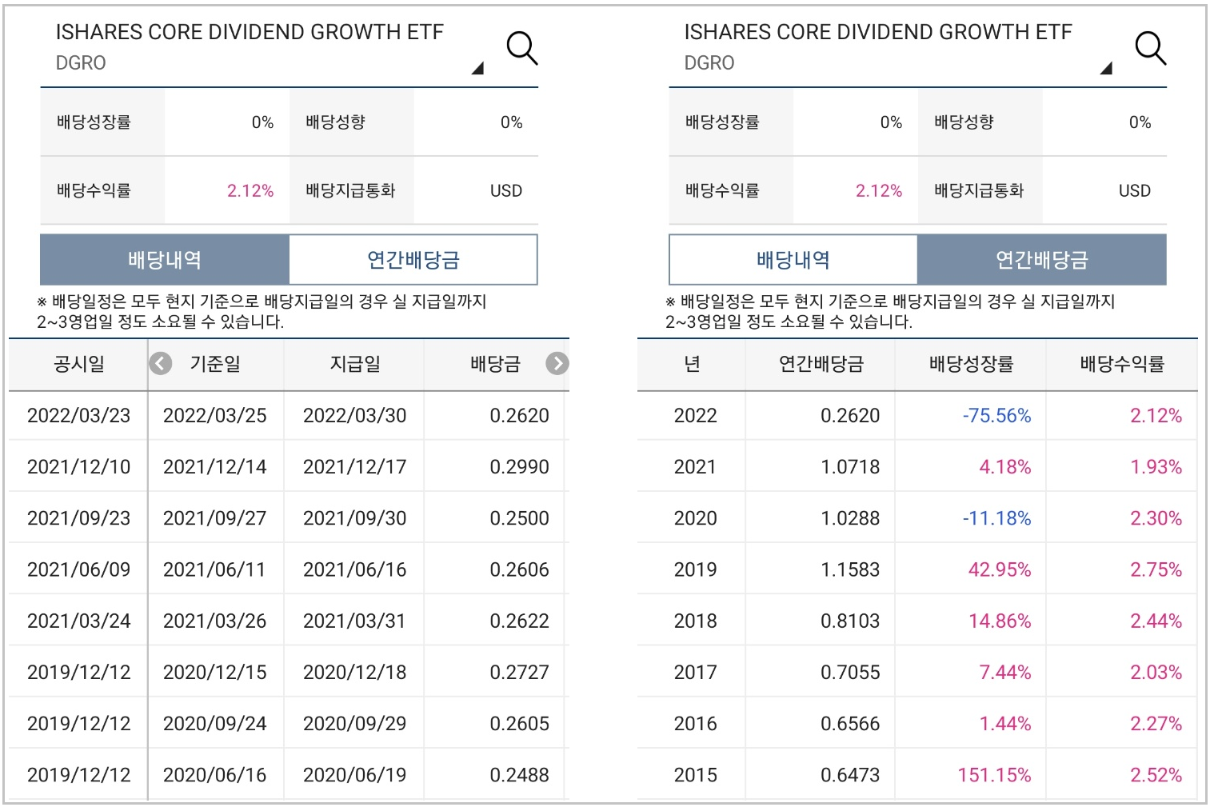
Task: Click the 2020/12/15 record date cell
Action: pyautogui.click(x=215, y=673)
